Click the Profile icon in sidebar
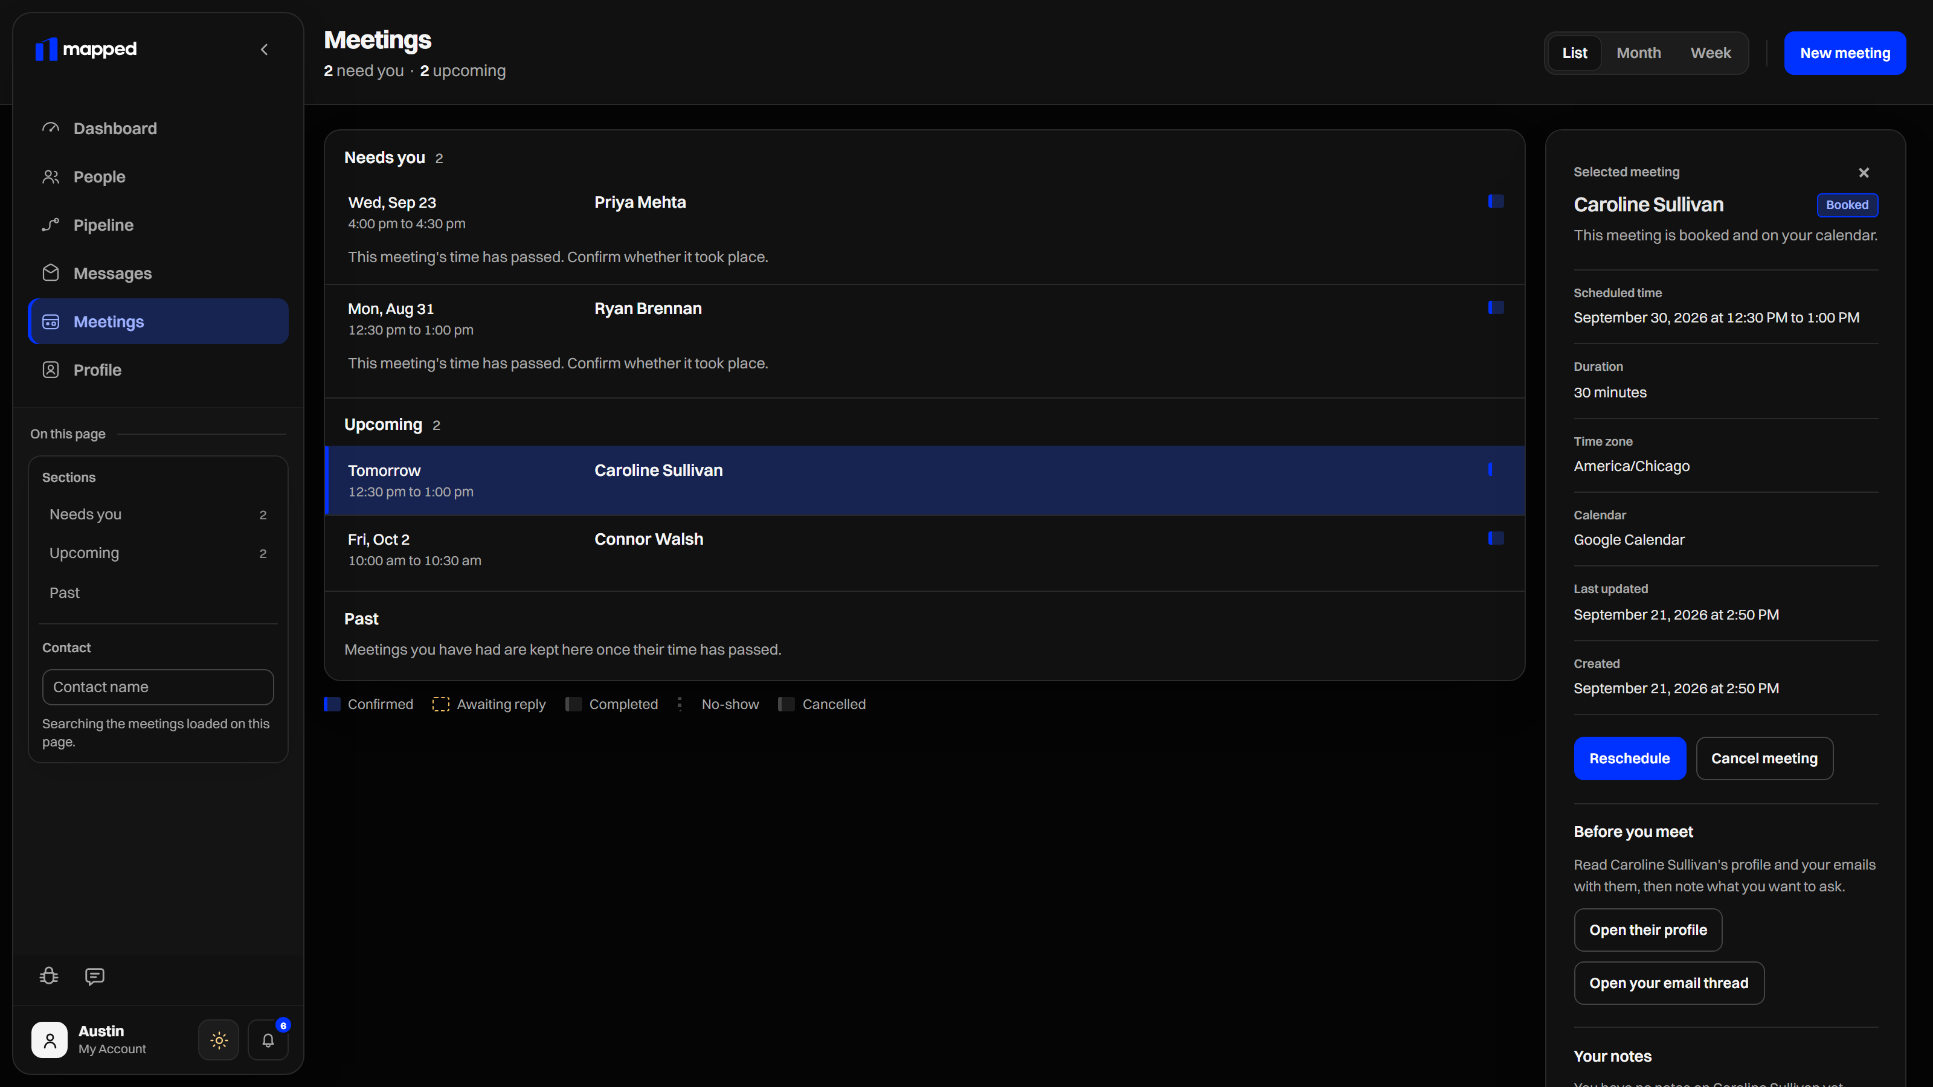The height and width of the screenshot is (1087, 1933). (51, 370)
